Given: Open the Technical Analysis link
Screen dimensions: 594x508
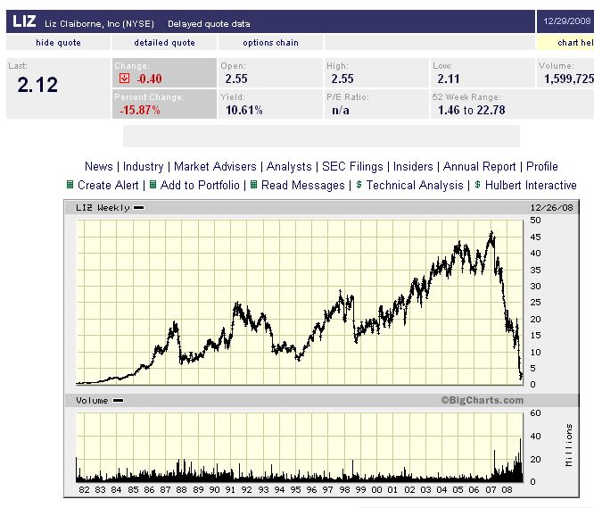Looking at the screenshot, I should click(x=415, y=185).
